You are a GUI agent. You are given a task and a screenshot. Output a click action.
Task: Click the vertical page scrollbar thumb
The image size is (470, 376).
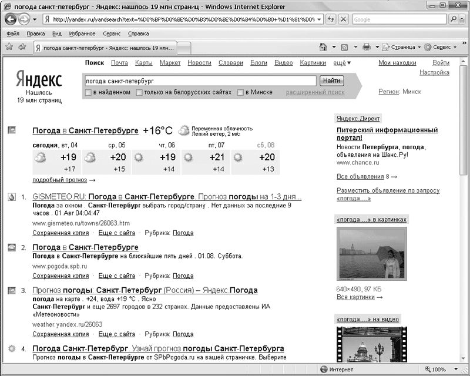click(464, 120)
